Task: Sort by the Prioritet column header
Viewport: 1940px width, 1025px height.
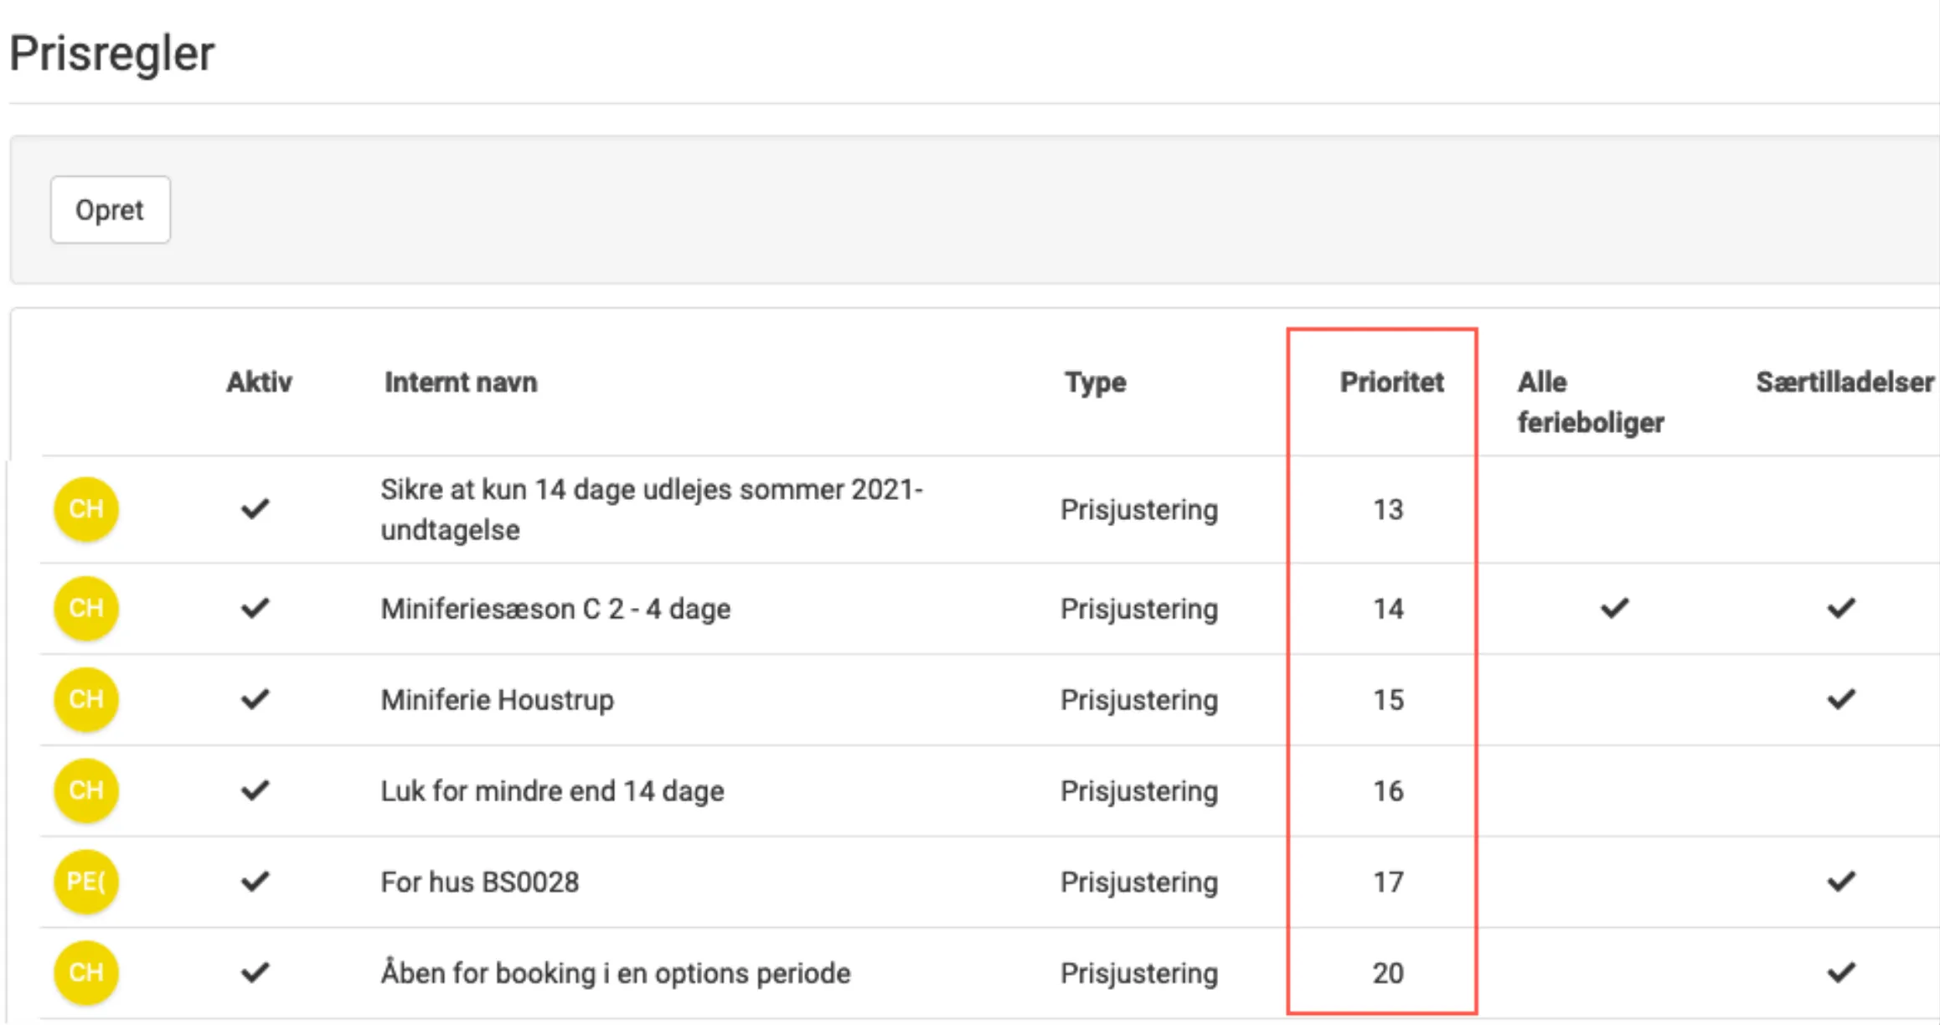Action: (1391, 382)
